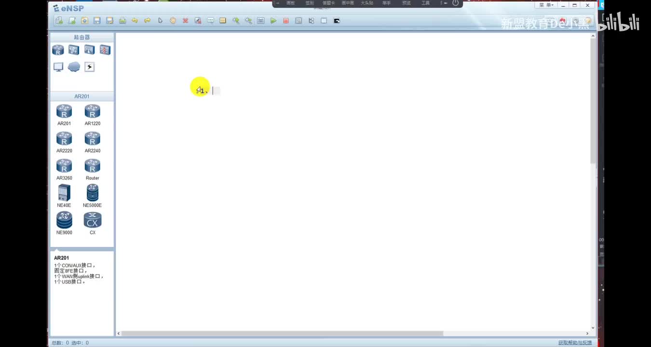Click the zoom out toolbar icon
This screenshot has width=651, height=347.
point(248,21)
